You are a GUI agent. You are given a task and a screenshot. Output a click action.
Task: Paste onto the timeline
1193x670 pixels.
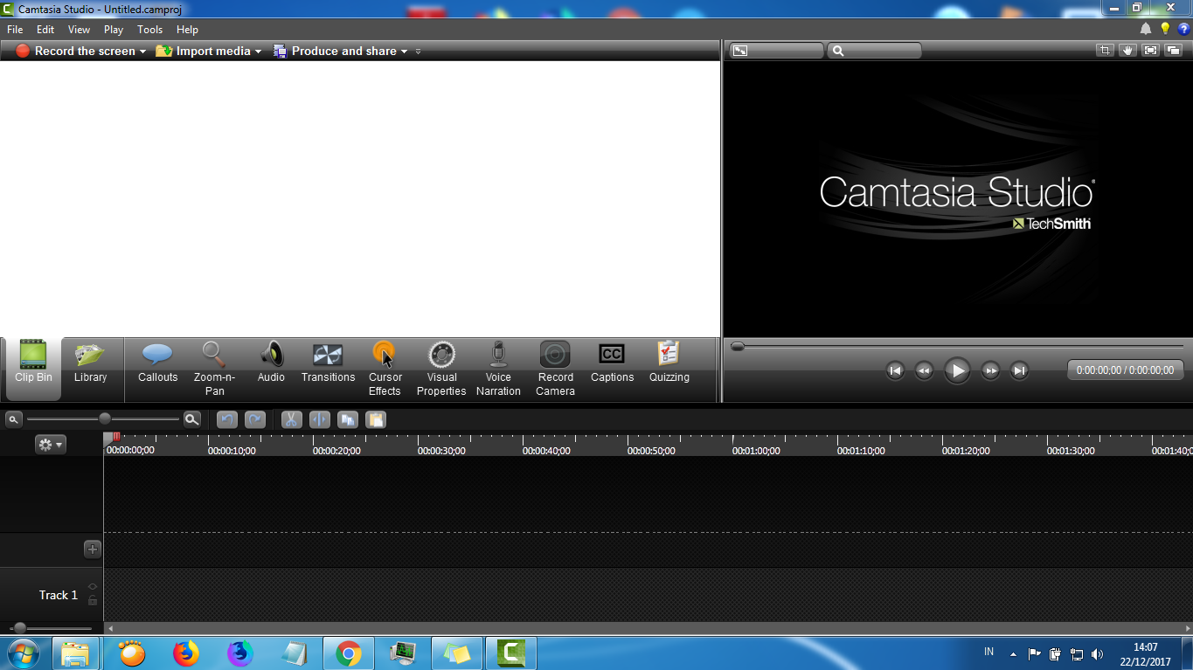click(x=376, y=420)
